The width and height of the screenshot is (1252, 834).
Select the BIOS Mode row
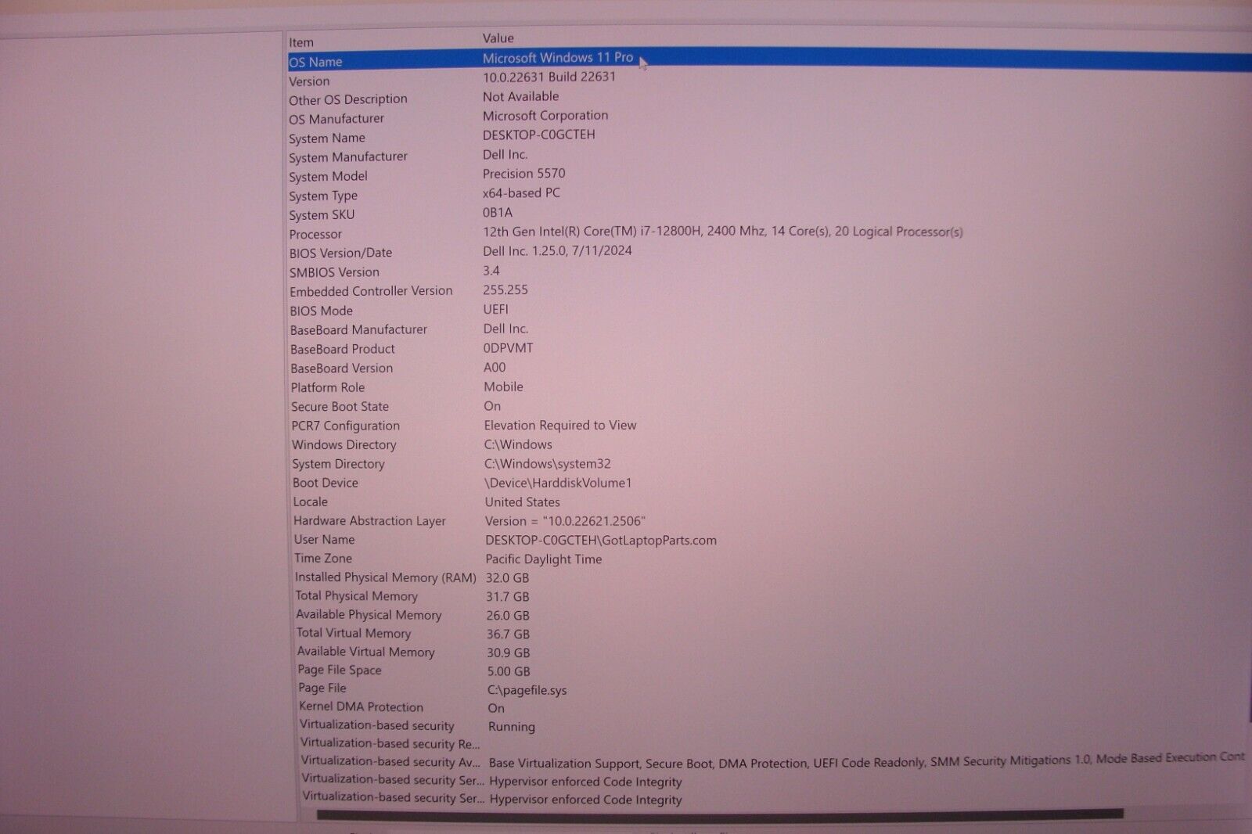769,310
